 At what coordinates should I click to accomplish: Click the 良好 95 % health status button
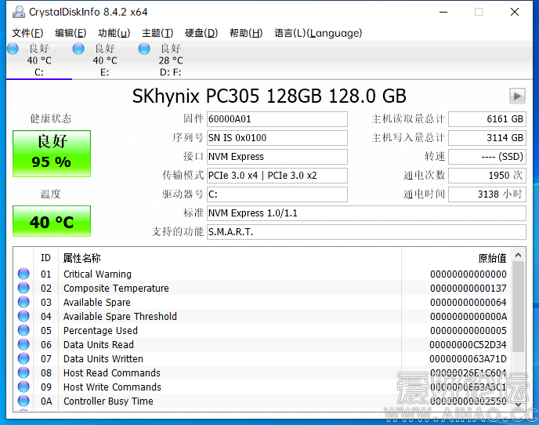point(52,154)
